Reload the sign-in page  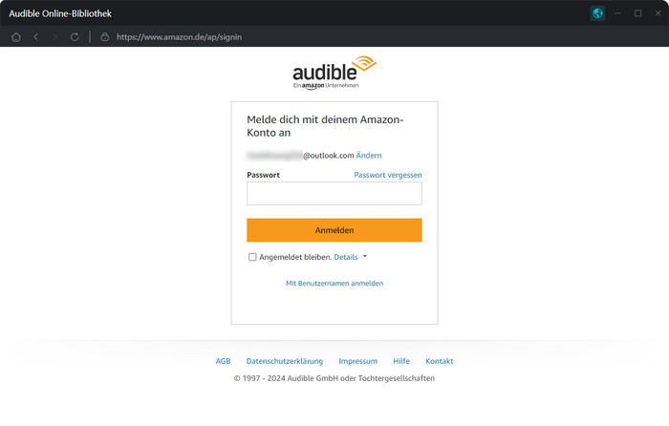pos(75,37)
